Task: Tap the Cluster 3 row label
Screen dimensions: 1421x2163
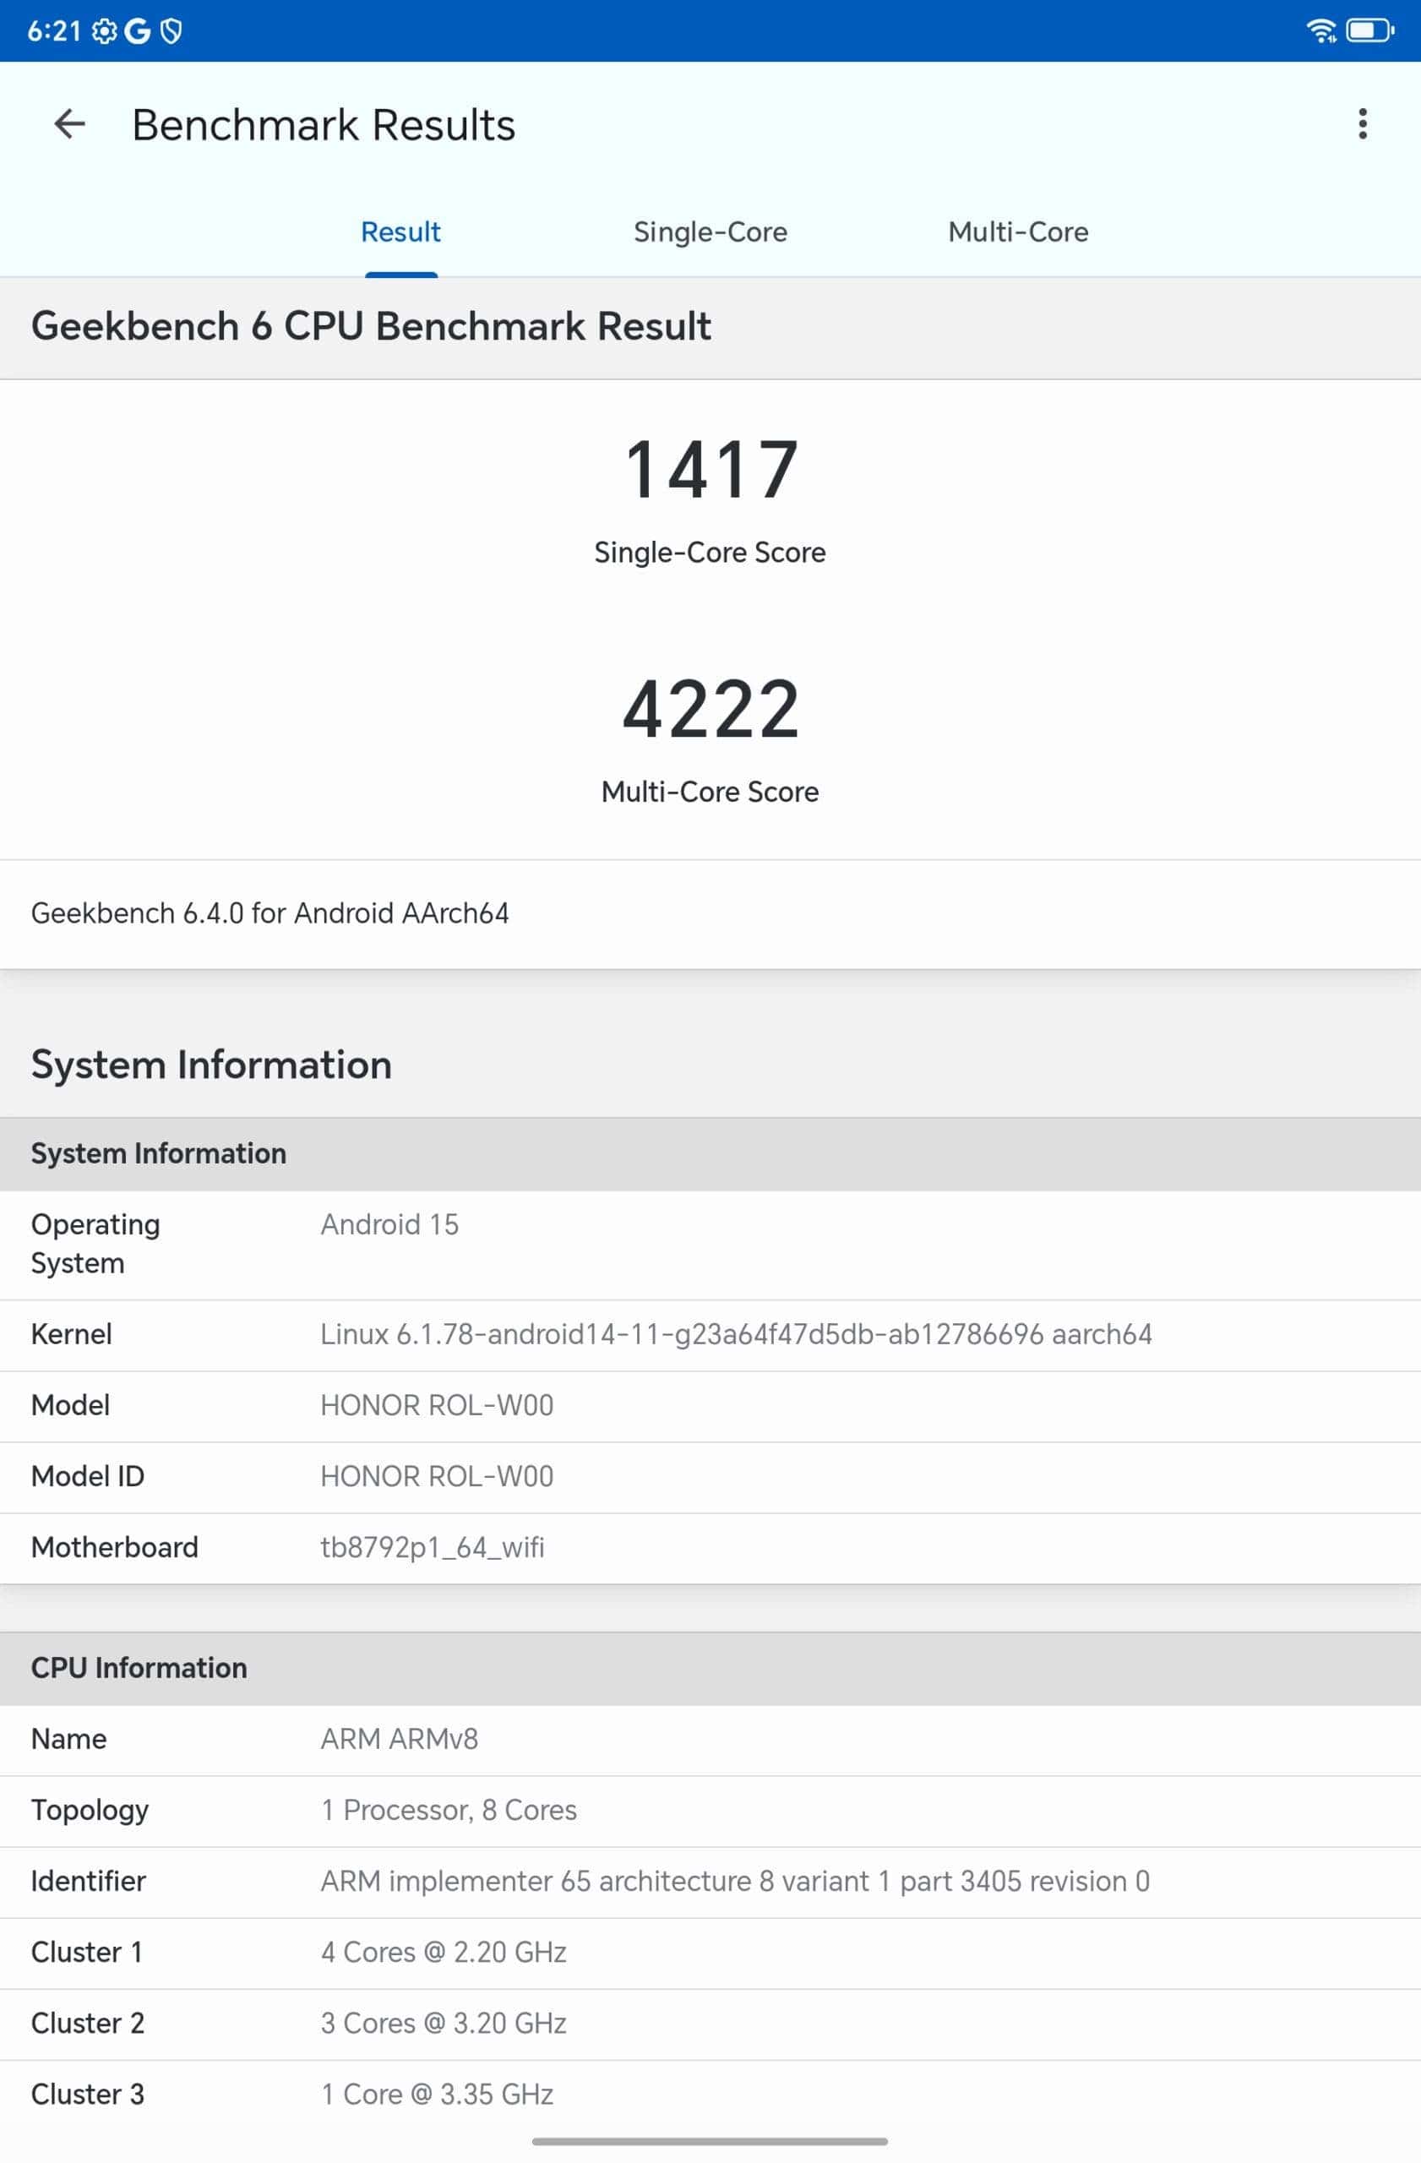Action: (x=88, y=2094)
